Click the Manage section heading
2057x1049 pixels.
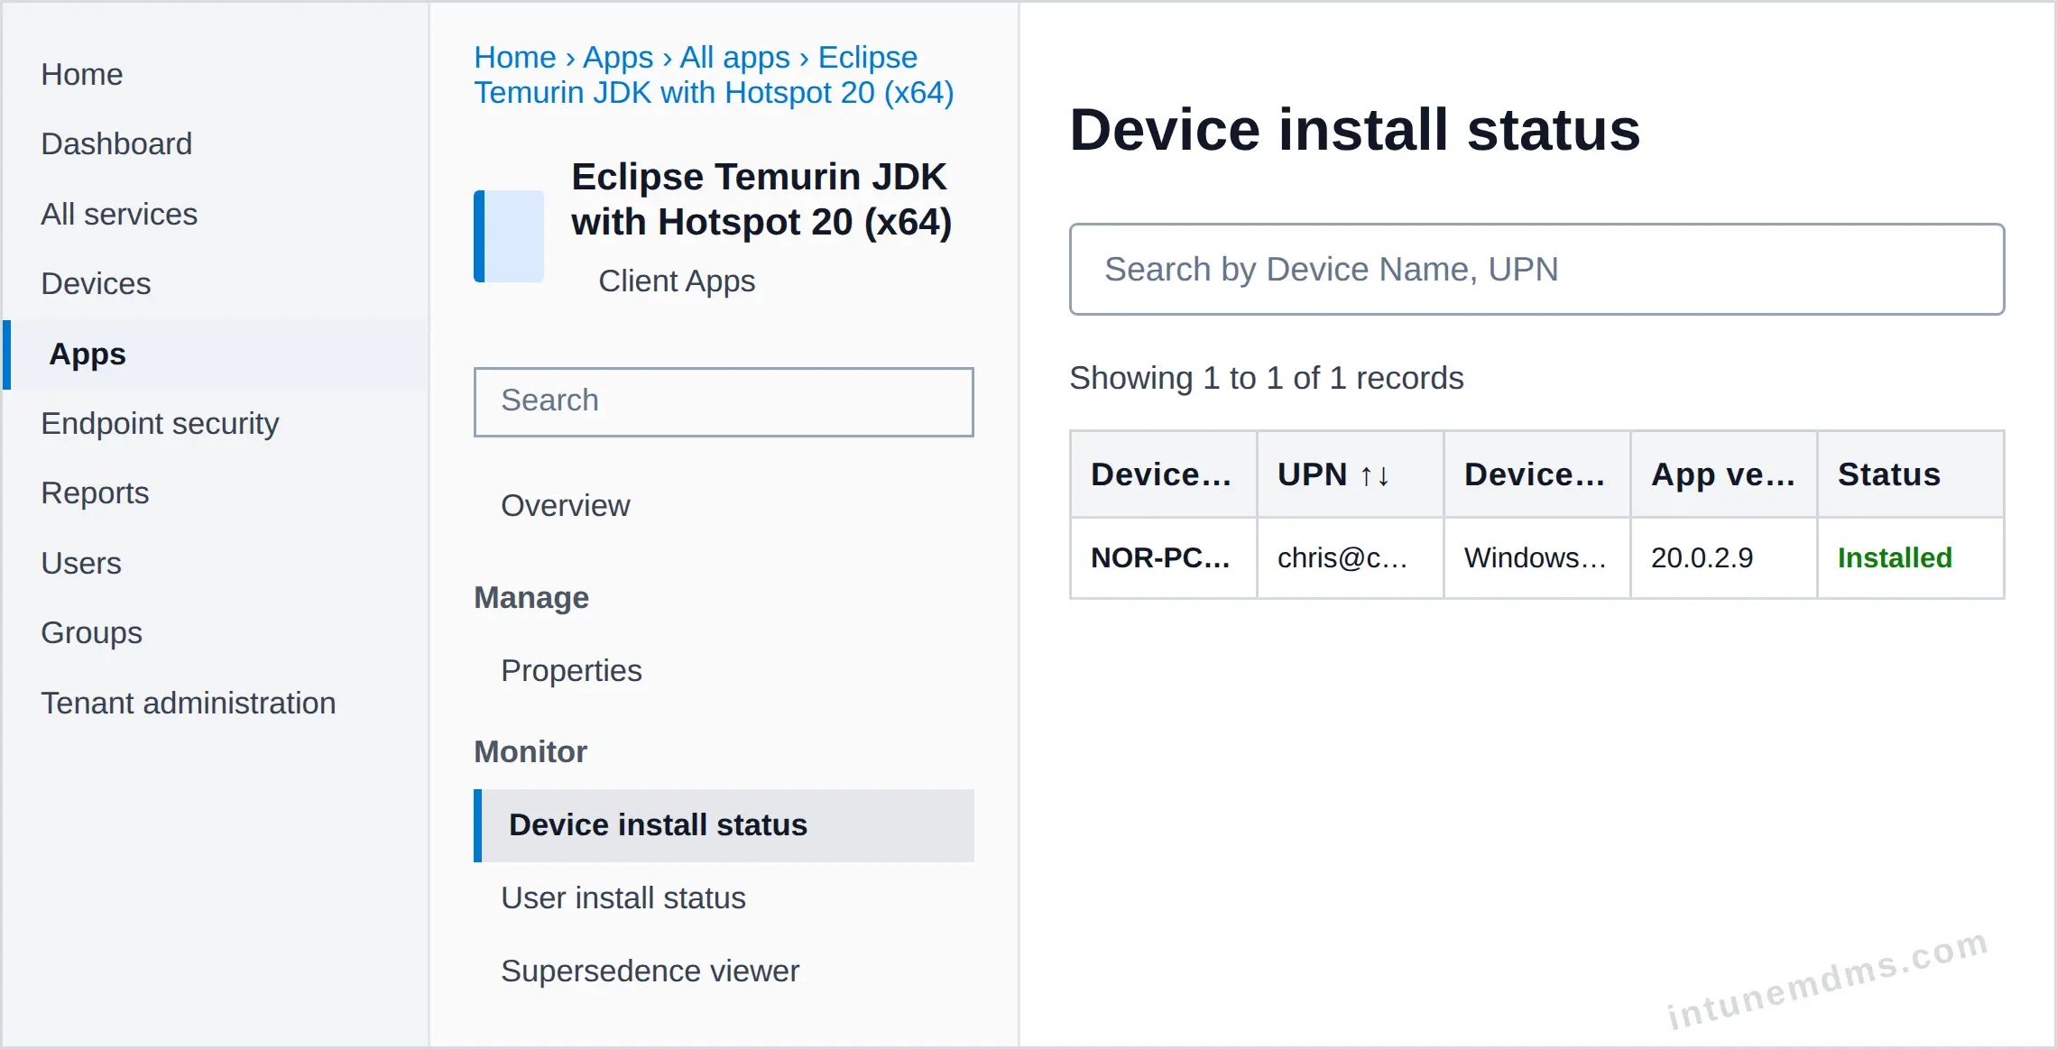pos(531,597)
